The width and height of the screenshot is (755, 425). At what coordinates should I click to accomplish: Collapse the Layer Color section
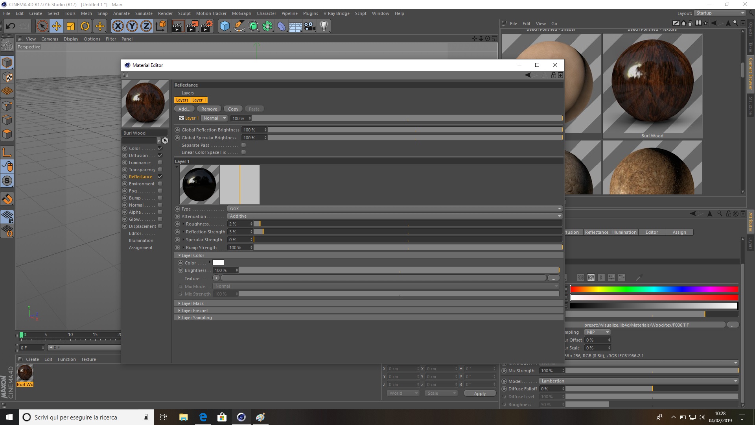click(179, 255)
